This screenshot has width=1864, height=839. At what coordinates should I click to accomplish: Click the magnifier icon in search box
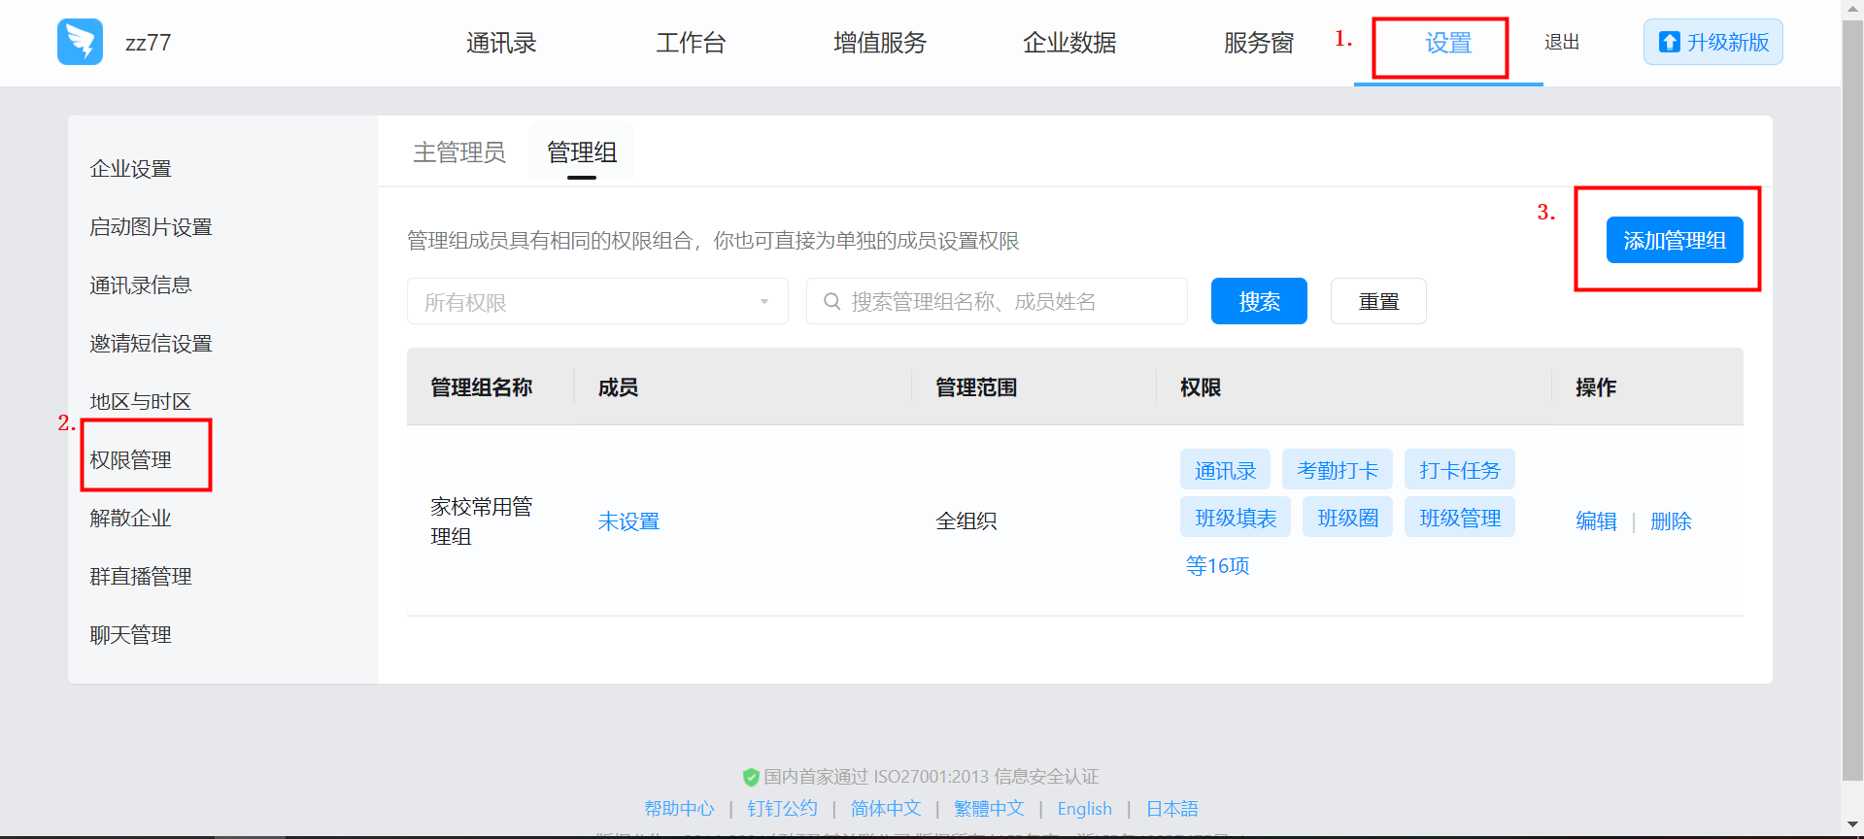pos(831,302)
